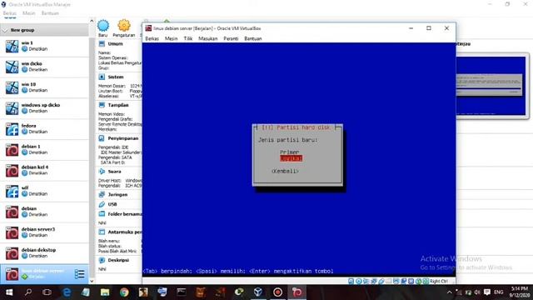
Task: Click the hard disk activity status icon
Action: [351, 281]
